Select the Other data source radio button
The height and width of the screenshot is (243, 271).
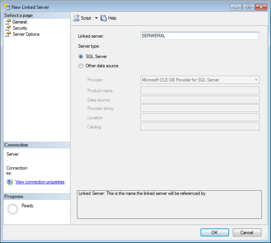click(81, 66)
